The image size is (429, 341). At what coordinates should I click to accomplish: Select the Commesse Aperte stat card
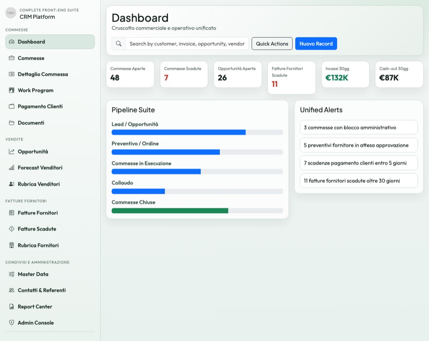130,75
